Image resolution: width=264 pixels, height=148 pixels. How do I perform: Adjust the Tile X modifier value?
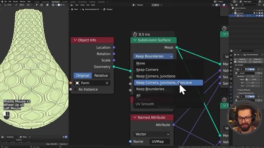click(252, 83)
